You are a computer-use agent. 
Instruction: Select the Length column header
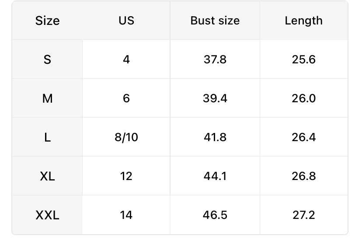[x=303, y=21]
